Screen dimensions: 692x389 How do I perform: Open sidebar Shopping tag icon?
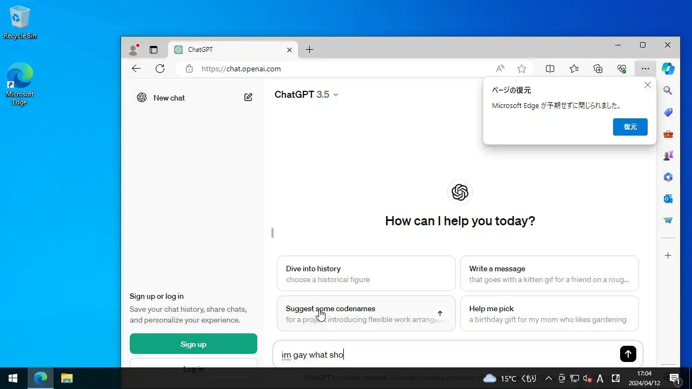pos(668,112)
